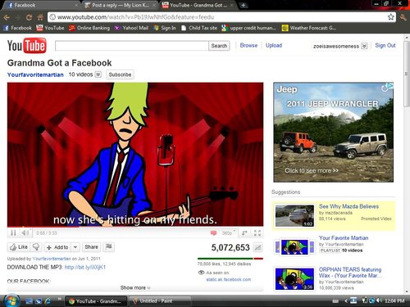Screen dimensions: 410x307
Task: Expand the 10 videos dropdown arrow
Action: pos(98,74)
